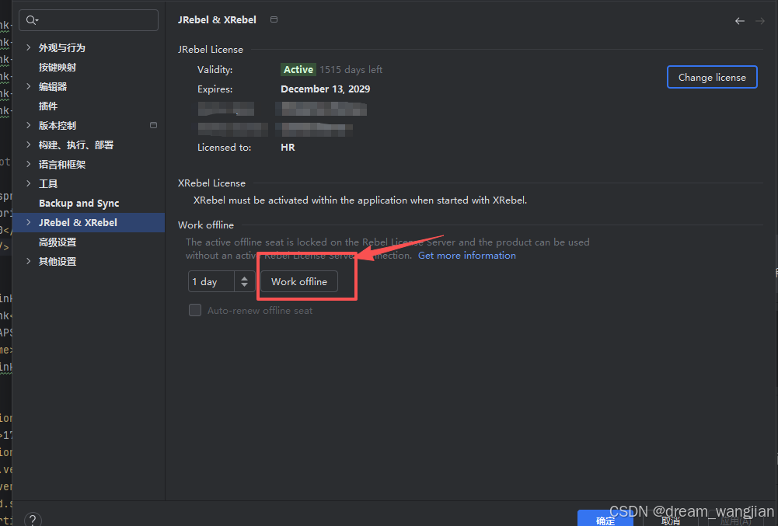This screenshot has width=778, height=526.
Task: Confirm settings with the 确定 button
Action: (605, 519)
